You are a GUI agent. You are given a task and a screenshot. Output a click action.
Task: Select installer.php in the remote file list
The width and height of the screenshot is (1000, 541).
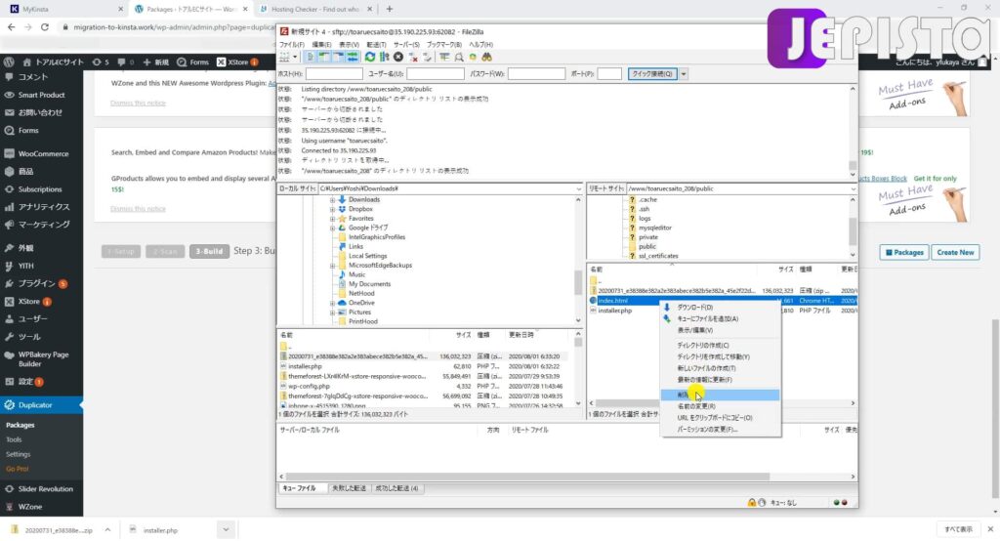click(615, 311)
